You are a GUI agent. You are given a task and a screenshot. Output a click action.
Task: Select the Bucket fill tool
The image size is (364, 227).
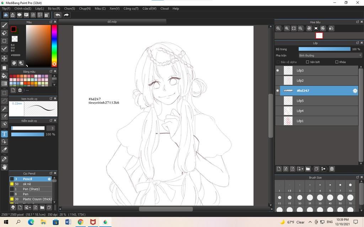point(4,76)
